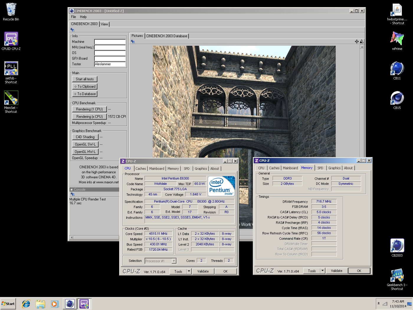Run Rendering (x CPU) benchmark

click(x=89, y=117)
